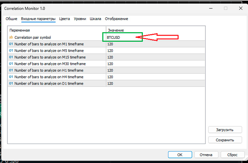248x163 pixels.
Task: Click the integer icon on the M15 timeframe row
Action: click(11, 57)
